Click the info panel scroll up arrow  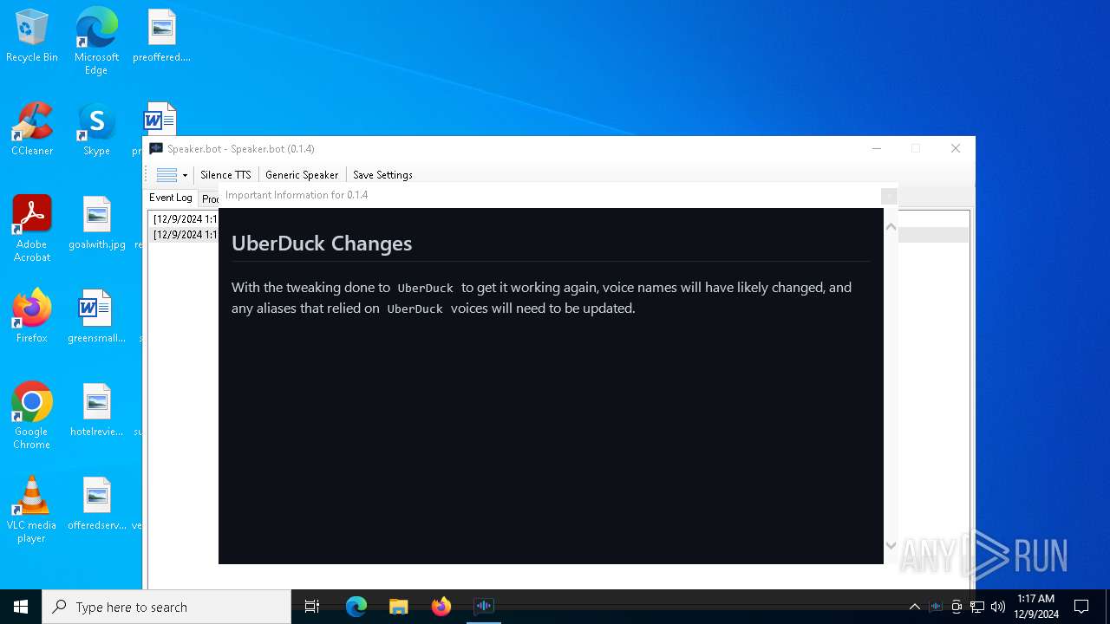point(891,226)
